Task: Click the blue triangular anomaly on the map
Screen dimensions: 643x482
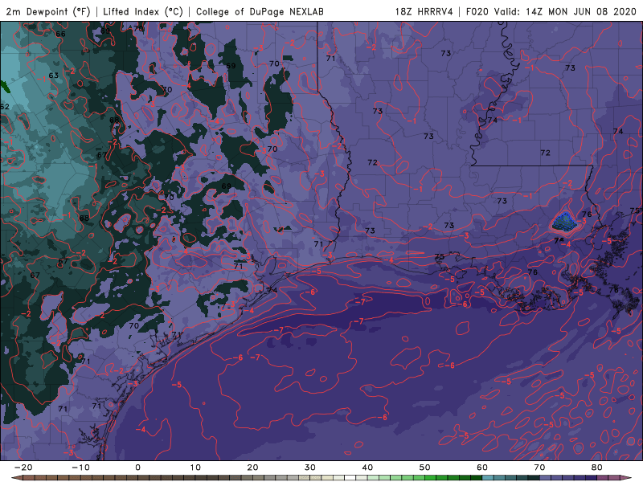Action: coord(564,223)
